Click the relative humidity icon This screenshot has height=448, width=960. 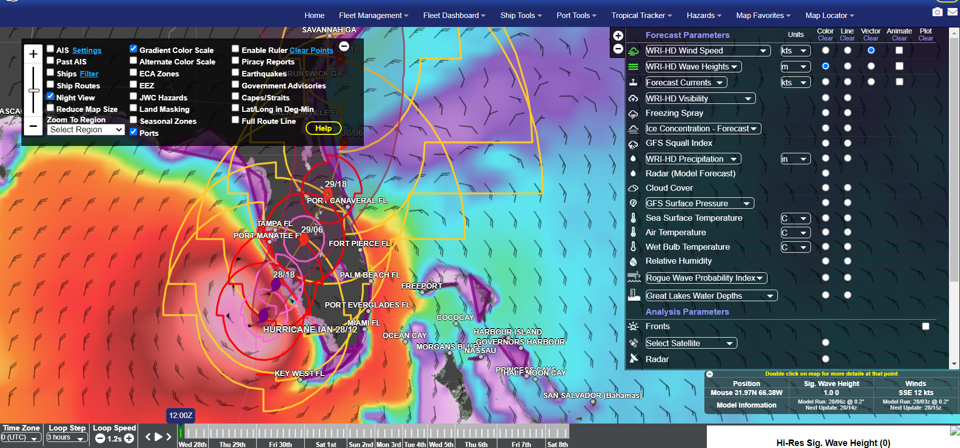pyautogui.click(x=633, y=261)
